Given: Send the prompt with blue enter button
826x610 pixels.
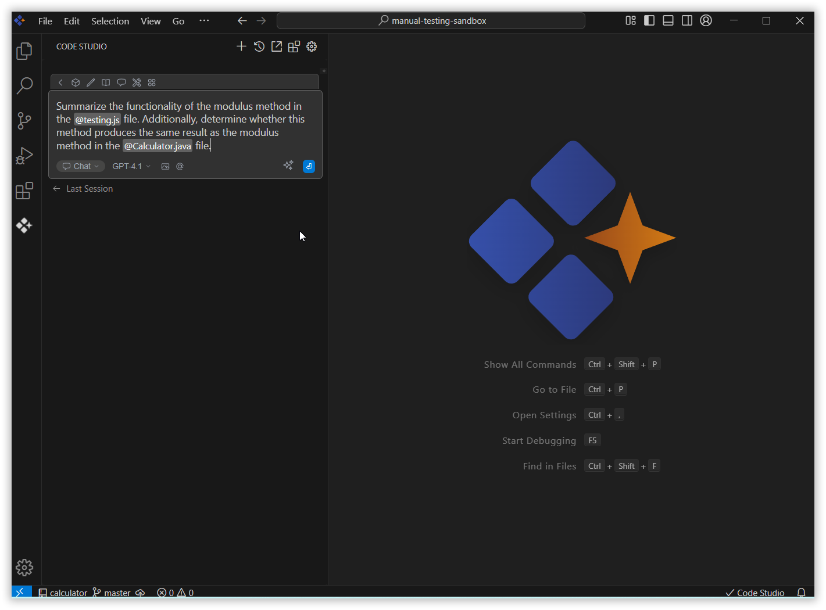Looking at the screenshot, I should click(x=309, y=166).
